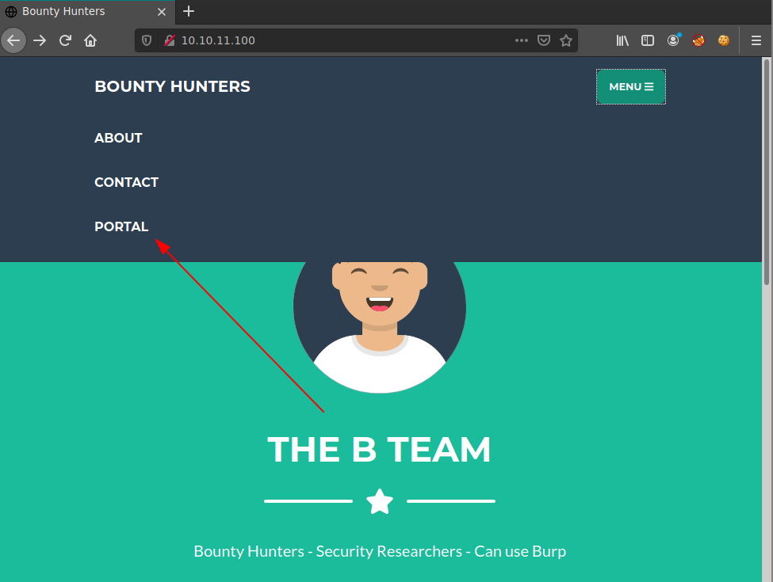Show the sidebar panel

648,40
